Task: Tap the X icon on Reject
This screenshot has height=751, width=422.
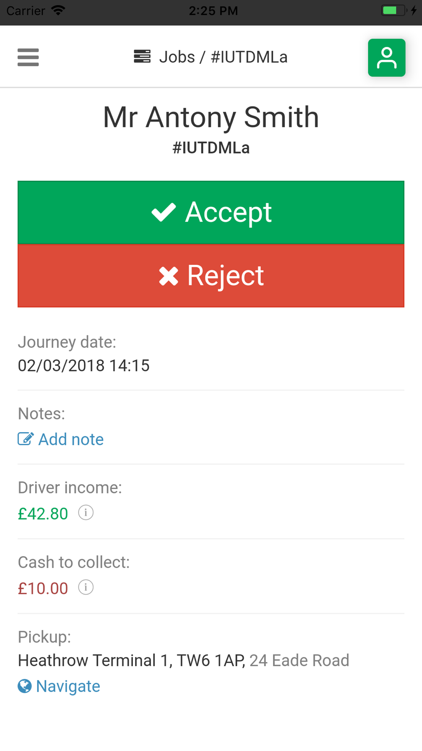Action: [x=168, y=276]
